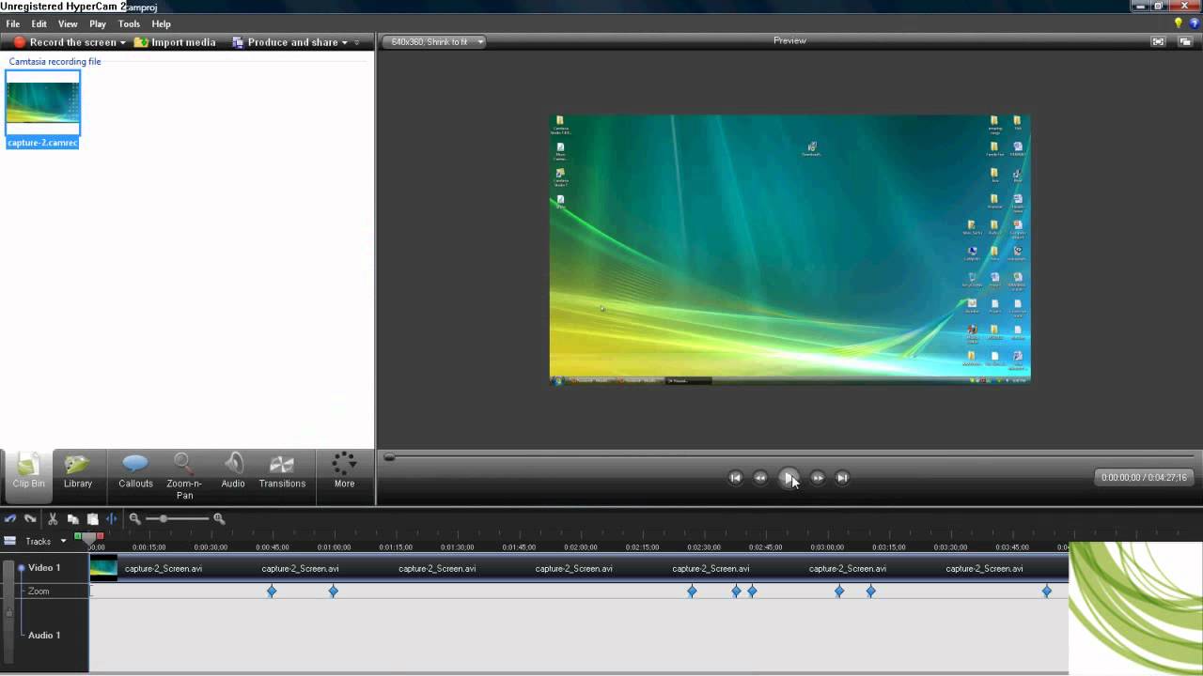Toggle the track lock icon
1203x676 pixels.
[10, 611]
